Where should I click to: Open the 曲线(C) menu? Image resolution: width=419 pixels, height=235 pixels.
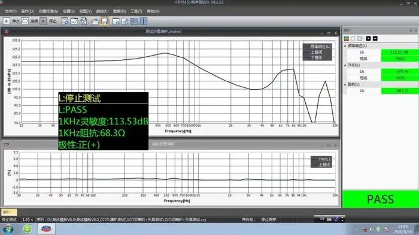pos(102,11)
